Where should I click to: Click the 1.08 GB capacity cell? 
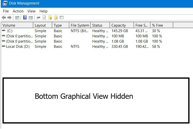pyautogui.click(x=118, y=41)
